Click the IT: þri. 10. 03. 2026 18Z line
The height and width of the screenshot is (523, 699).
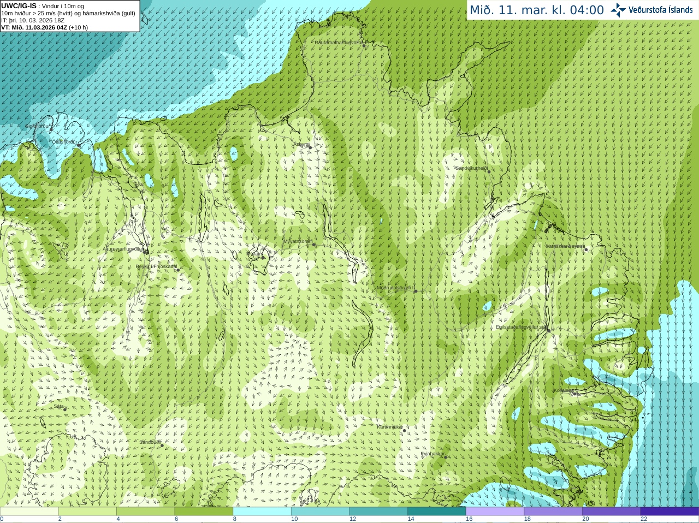(x=33, y=20)
